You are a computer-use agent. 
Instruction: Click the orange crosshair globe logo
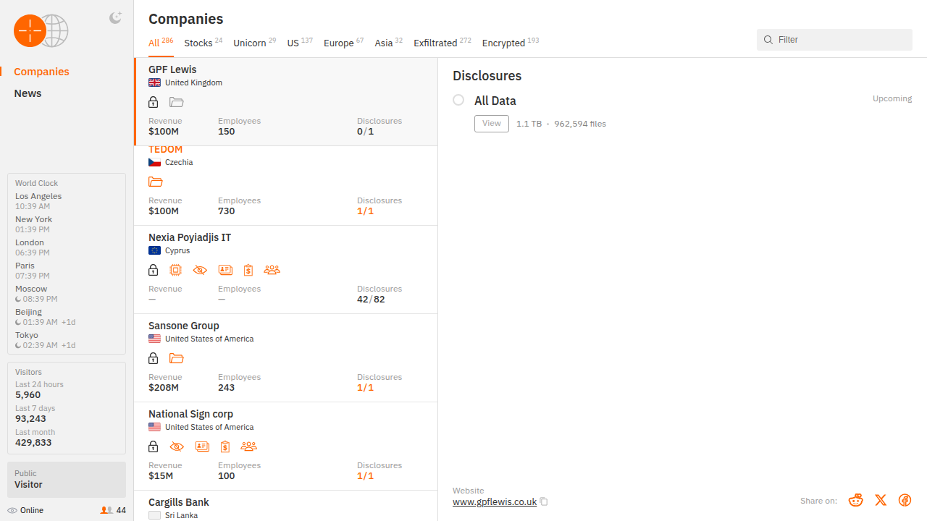coord(41,31)
